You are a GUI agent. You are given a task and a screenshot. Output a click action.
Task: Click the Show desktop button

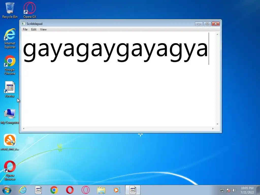[258, 190]
